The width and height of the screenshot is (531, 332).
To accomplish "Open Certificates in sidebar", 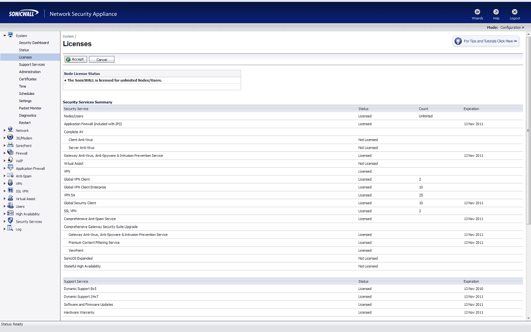I will point(28,79).
